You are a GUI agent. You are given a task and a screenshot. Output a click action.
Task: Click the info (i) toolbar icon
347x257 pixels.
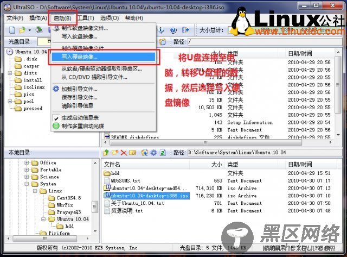[x=162, y=30]
